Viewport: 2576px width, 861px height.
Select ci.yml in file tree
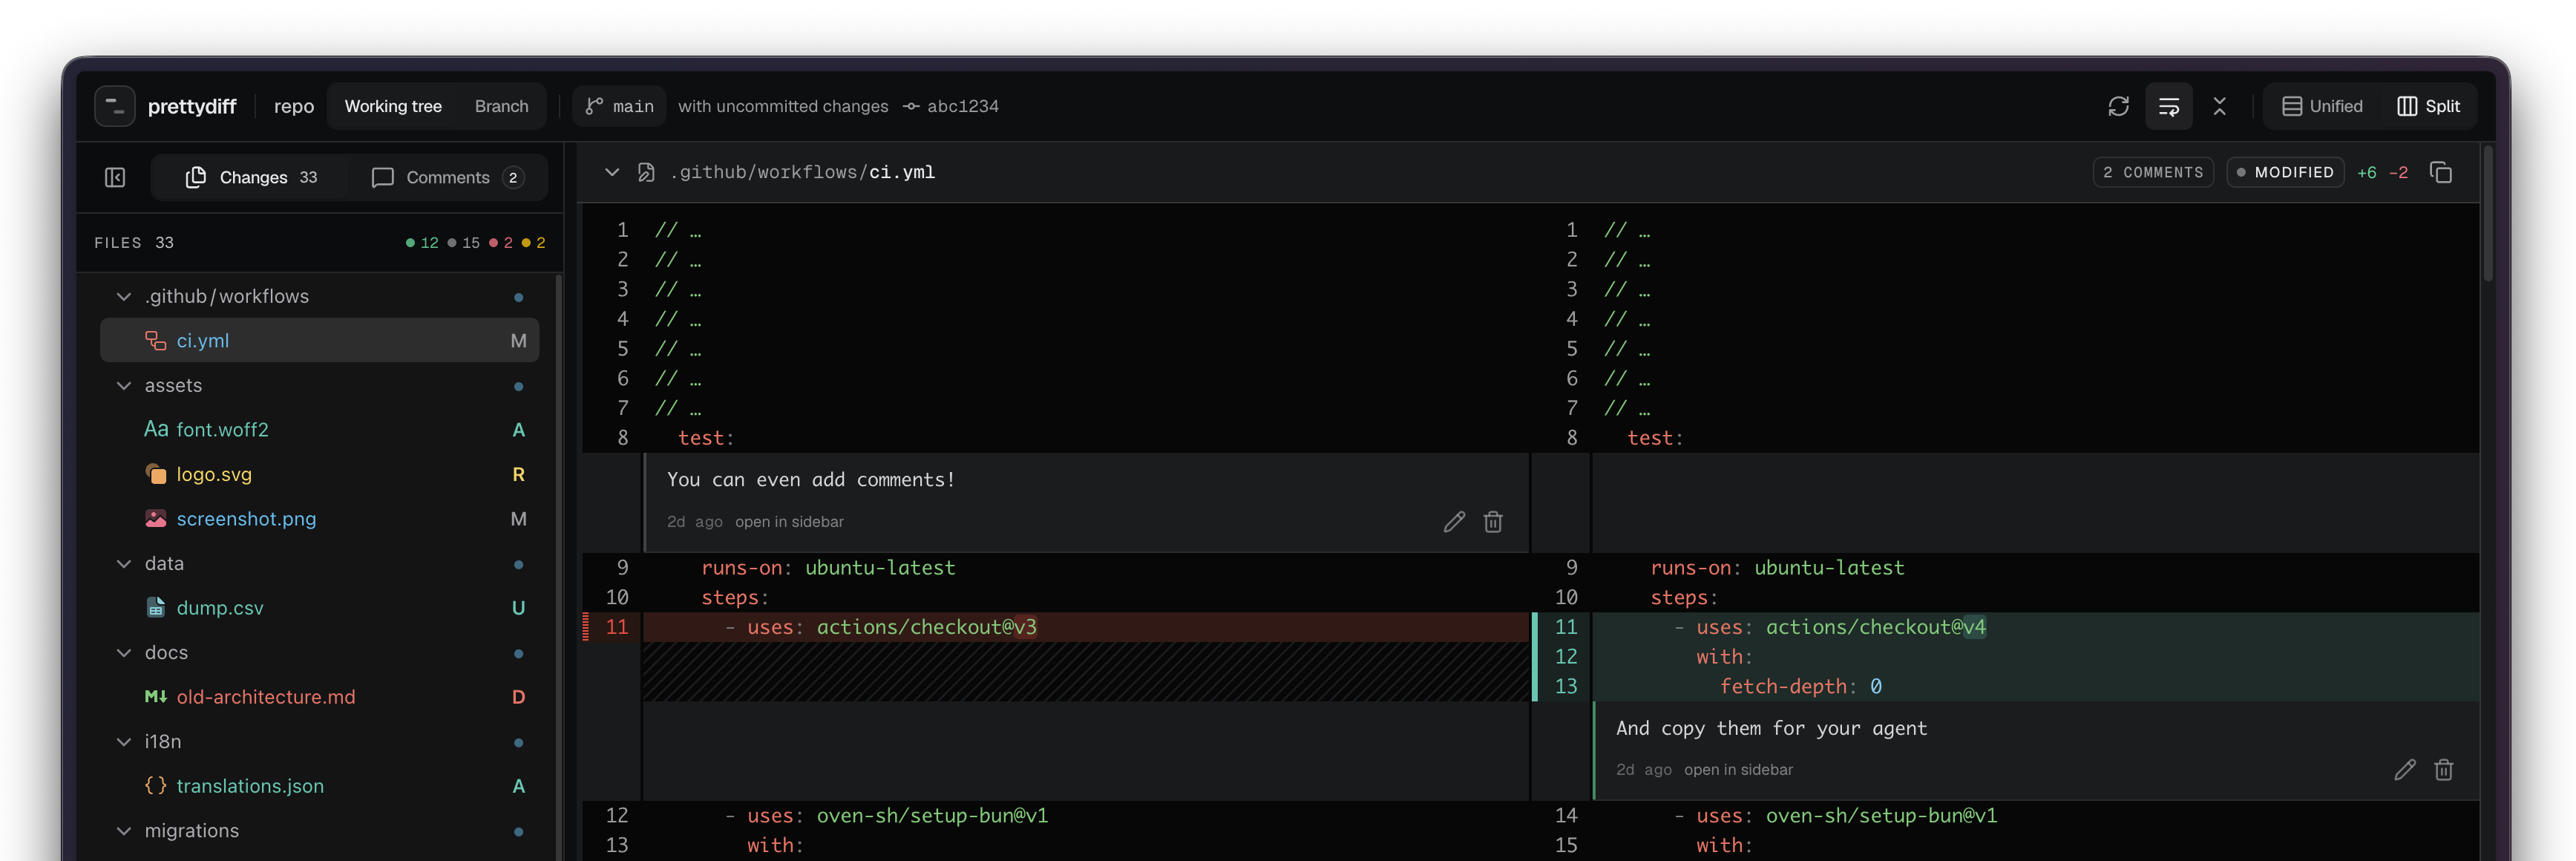(319, 340)
